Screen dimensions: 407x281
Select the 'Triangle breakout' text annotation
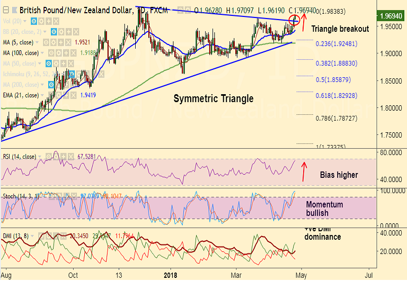click(340, 29)
